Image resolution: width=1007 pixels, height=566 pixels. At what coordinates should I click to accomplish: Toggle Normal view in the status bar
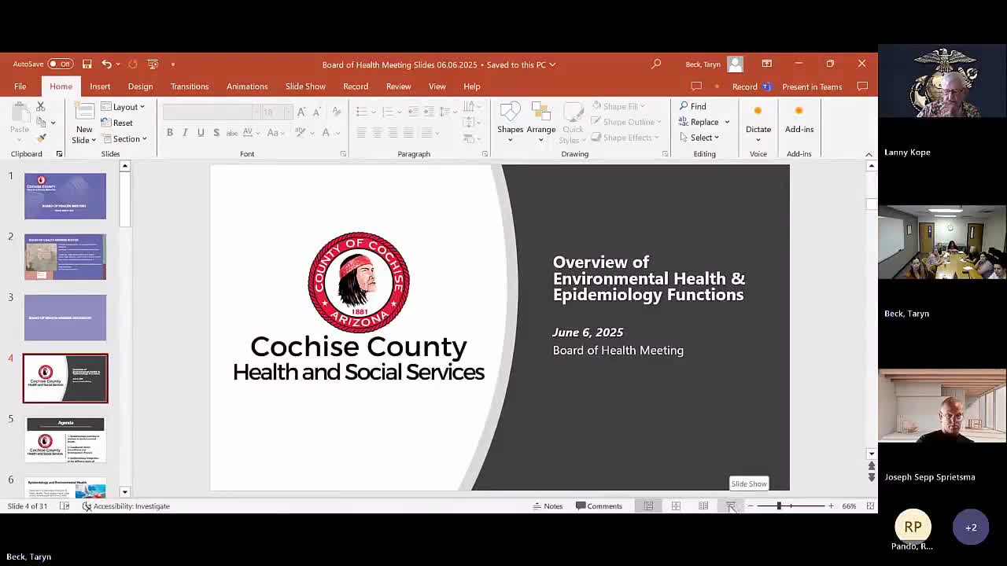click(x=648, y=506)
